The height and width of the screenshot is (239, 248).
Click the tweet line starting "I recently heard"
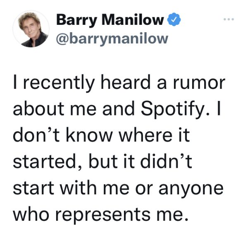tap(119, 83)
